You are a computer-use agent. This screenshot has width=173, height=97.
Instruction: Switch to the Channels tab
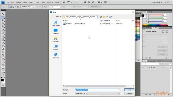tap(151, 61)
